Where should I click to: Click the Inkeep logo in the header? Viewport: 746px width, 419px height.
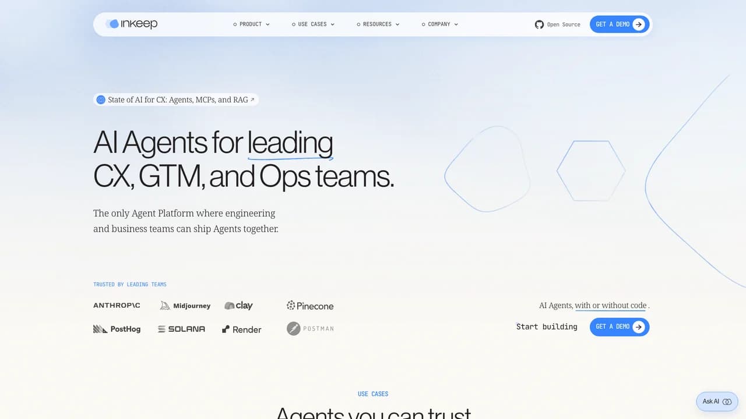pos(131,24)
